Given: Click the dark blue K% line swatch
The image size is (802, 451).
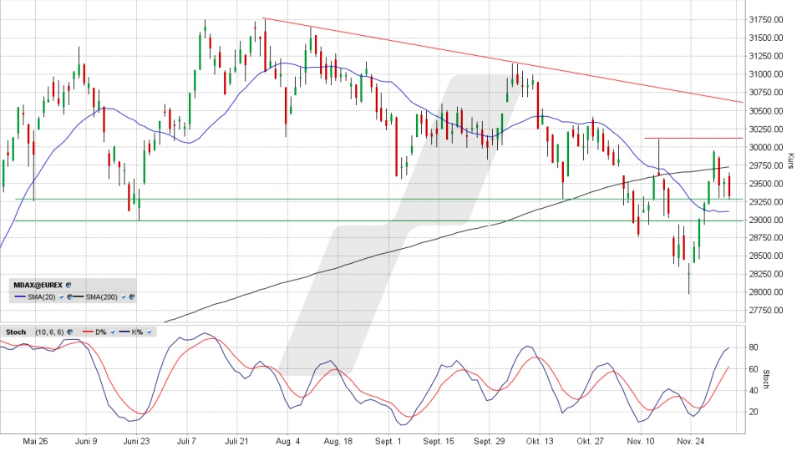Looking at the screenshot, I should pos(124,332).
